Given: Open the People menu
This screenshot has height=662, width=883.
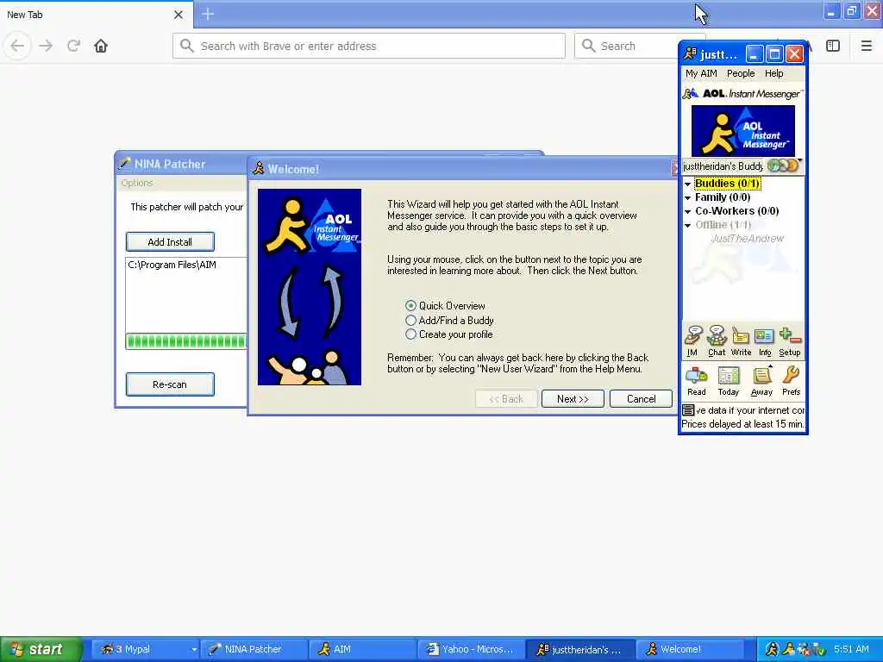Looking at the screenshot, I should (x=741, y=73).
